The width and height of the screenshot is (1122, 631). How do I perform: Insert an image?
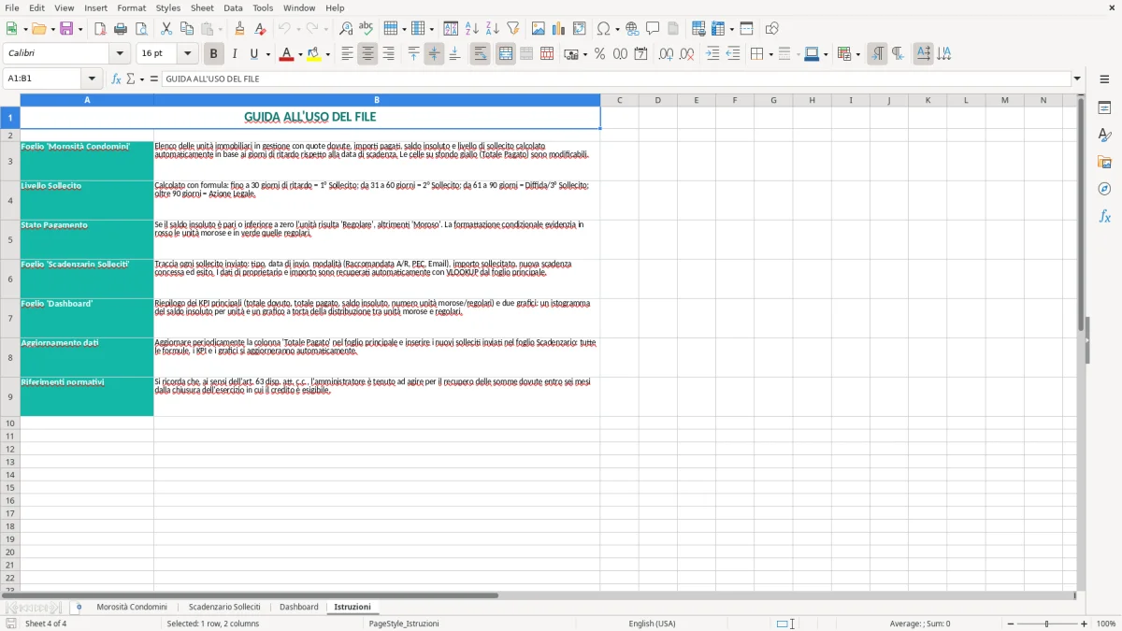(539, 29)
